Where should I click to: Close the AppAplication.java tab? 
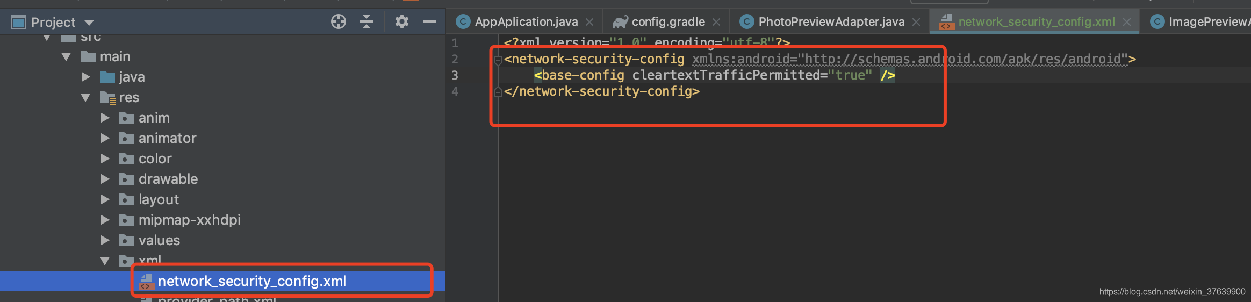click(589, 22)
